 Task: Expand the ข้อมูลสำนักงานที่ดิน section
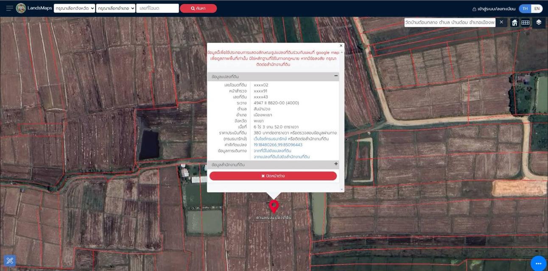(336, 164)
